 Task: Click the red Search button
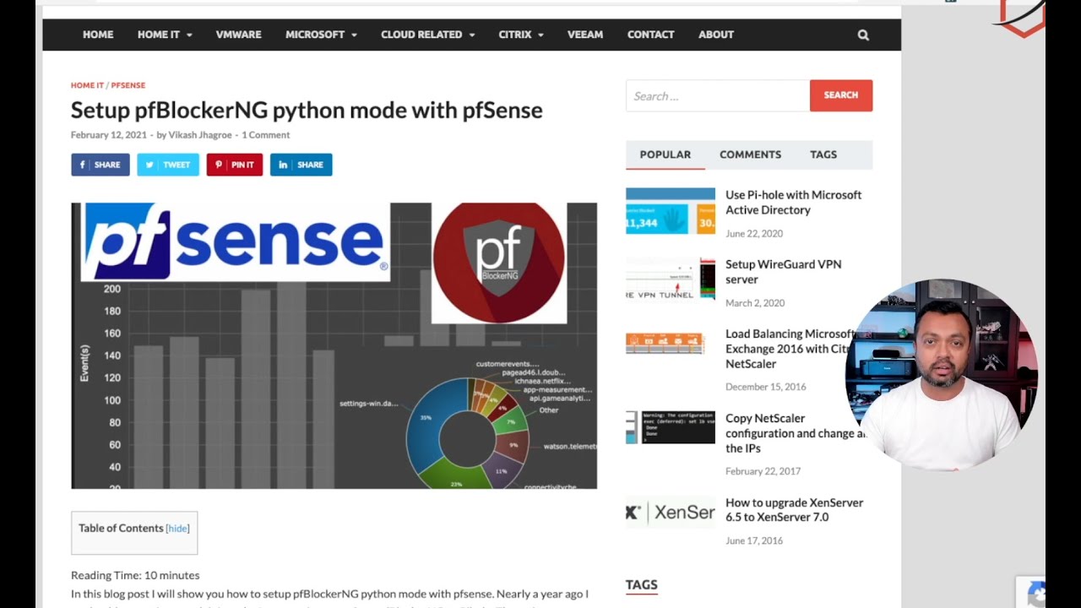841,95
